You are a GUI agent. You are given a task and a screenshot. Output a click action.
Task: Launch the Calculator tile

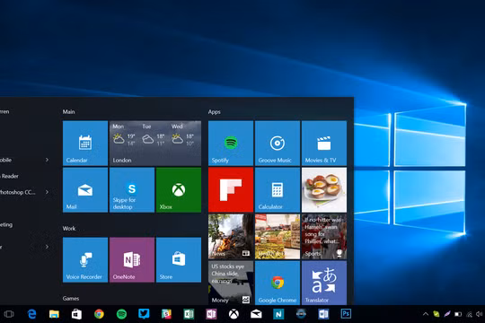point(278,190)
